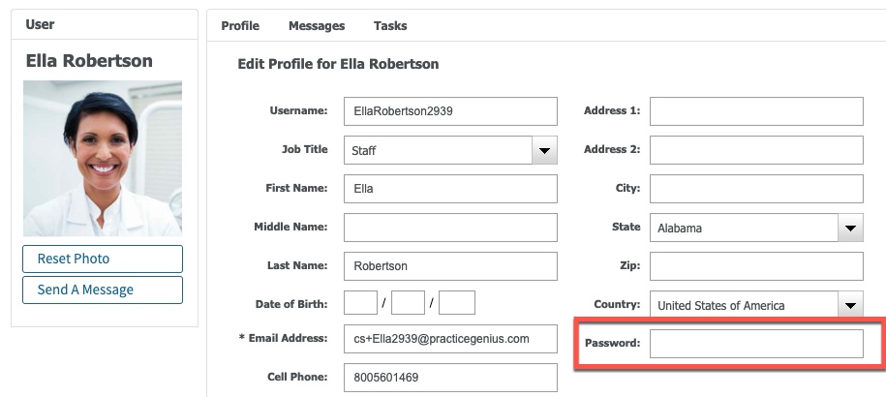Viewport: 886px width, 397px height.
Task: Go to the Tasks tab
Action: tap(390, 26)
